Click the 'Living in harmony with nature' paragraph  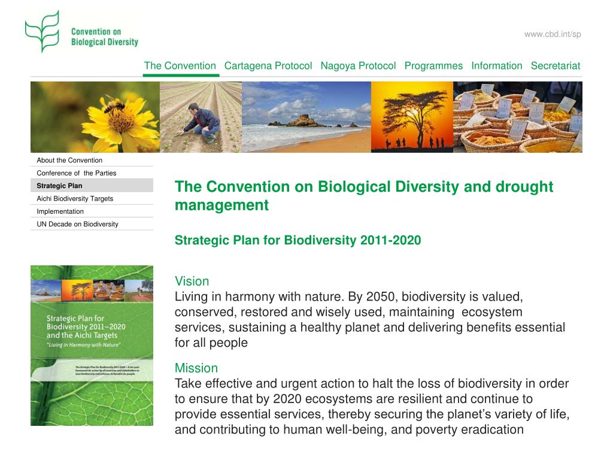coord(370,319)
